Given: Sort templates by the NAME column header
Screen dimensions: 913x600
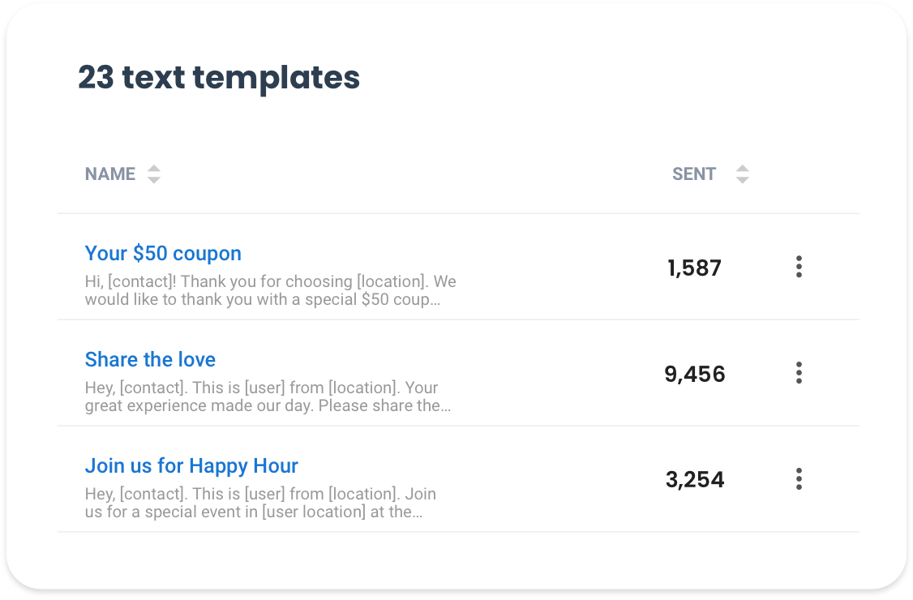Looking at the screenshot, I should click(x=110, y=174).
